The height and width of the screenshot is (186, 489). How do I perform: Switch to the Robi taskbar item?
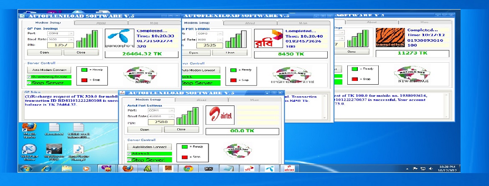click(x=249, y=168)
